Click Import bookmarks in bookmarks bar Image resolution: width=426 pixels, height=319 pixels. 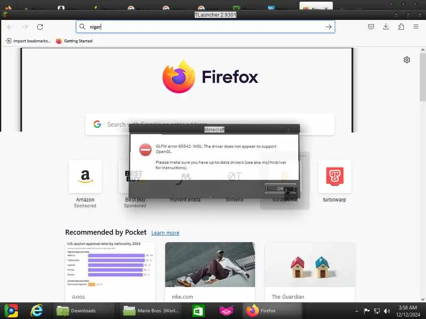tap(28, 41)
